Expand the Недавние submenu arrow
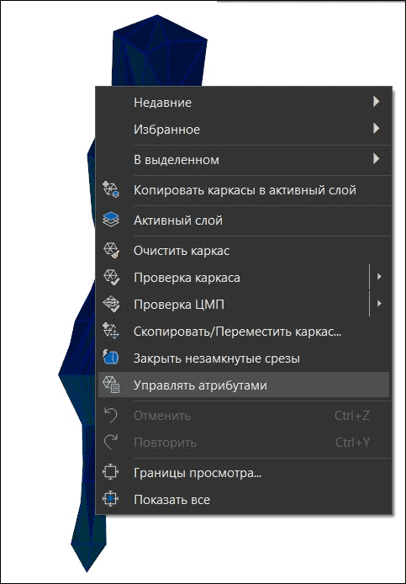 pyautogui.click(x=377, y=101)
